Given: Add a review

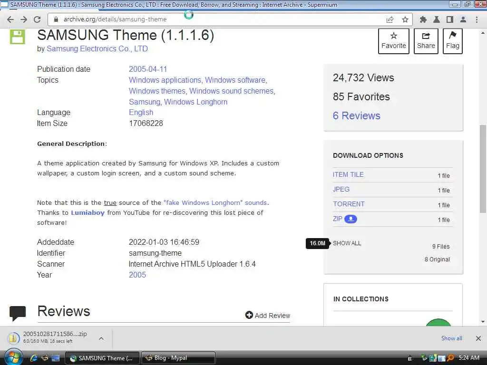Looking at the screenshot, I should (x=267, y=316).
